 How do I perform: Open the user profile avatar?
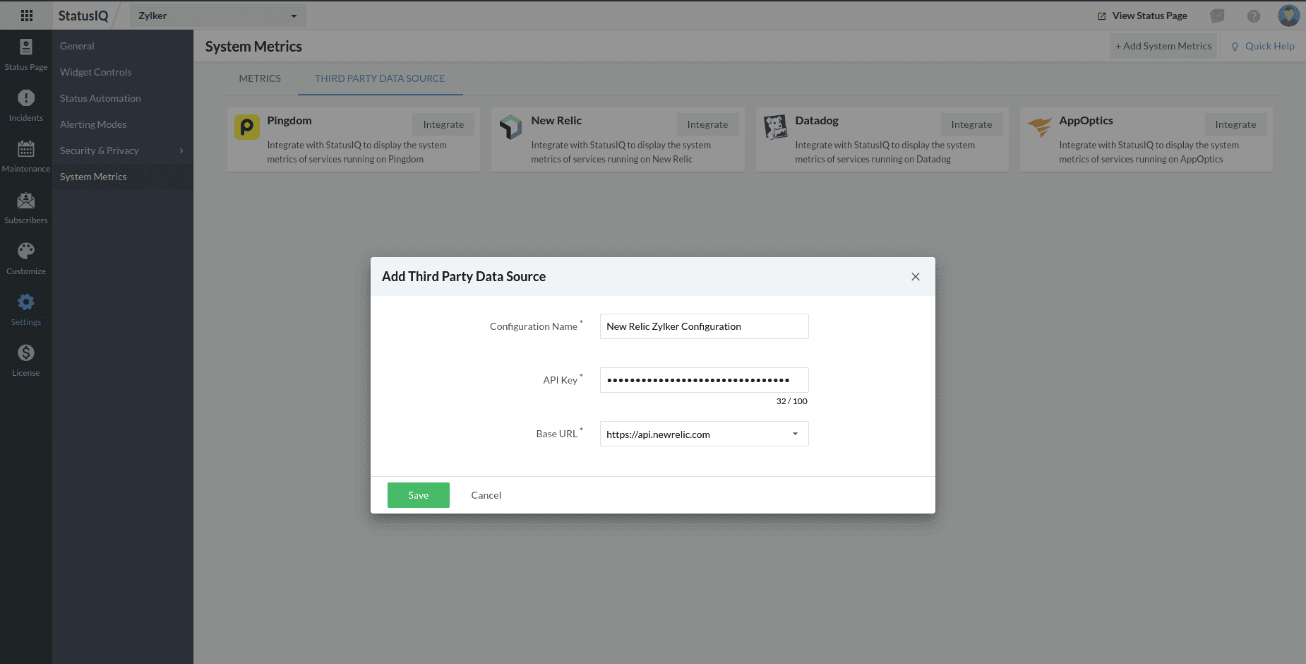point(1288,16)
